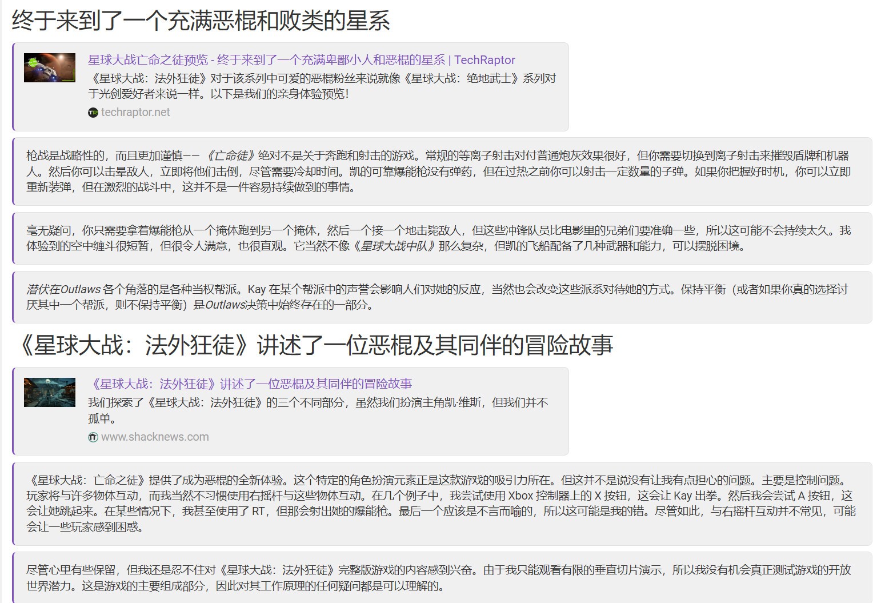The width and height of the screenshot is (881, 603).
Task: Click the techraptor.net domain text
Action: (135, 113)
